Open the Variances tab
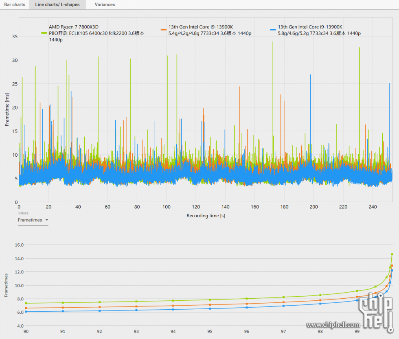This screenshot has width=399, height=339. click(105, 4)
